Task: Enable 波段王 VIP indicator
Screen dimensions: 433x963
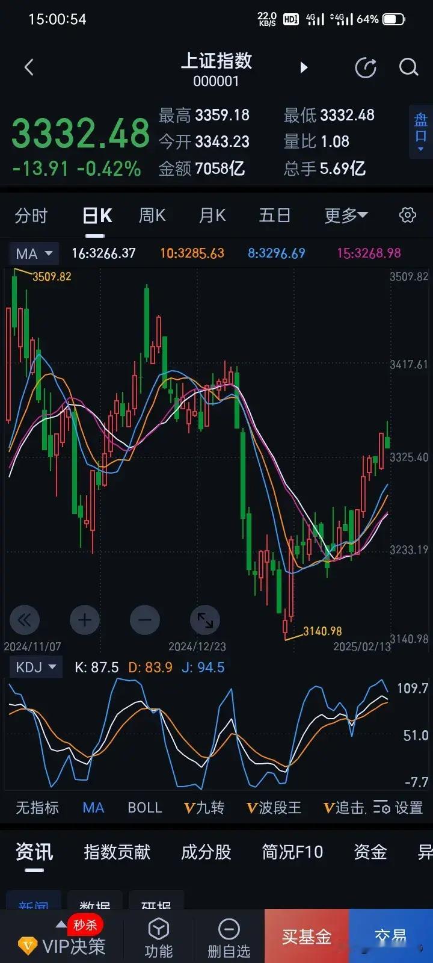Action: (x=274, y=808)
